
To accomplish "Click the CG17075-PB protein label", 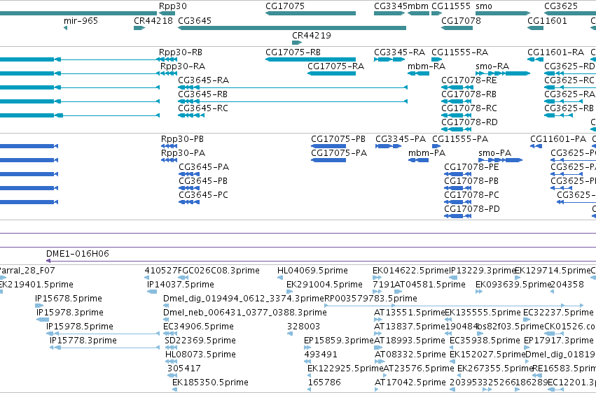I will coord(338,139).
